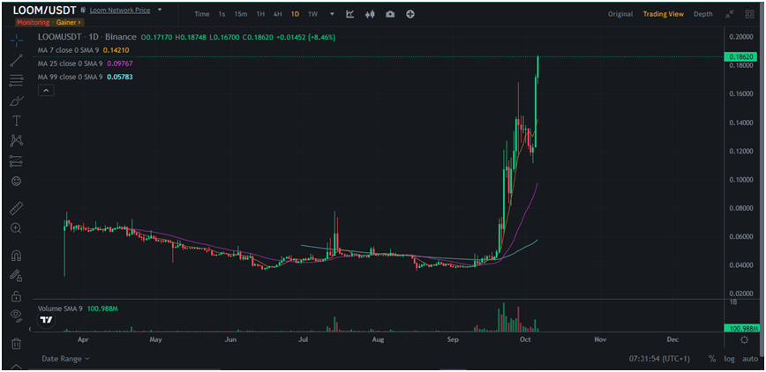Click the plus add icon in toolbar
Viewport: 766px width, 372px height.
(x=410, y=14)
